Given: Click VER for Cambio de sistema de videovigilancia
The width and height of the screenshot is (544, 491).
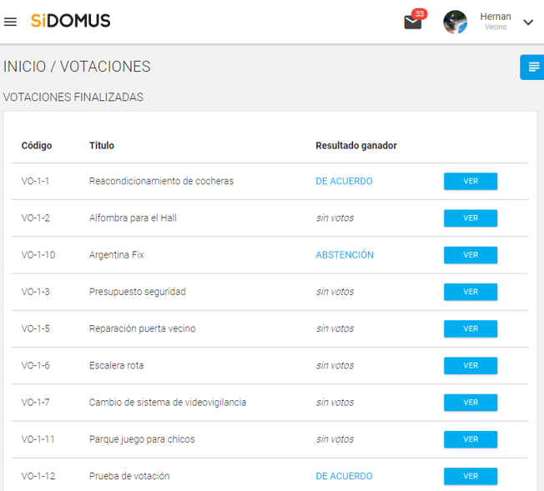Looking at the screenshot, I should click(x=470, y=403).
